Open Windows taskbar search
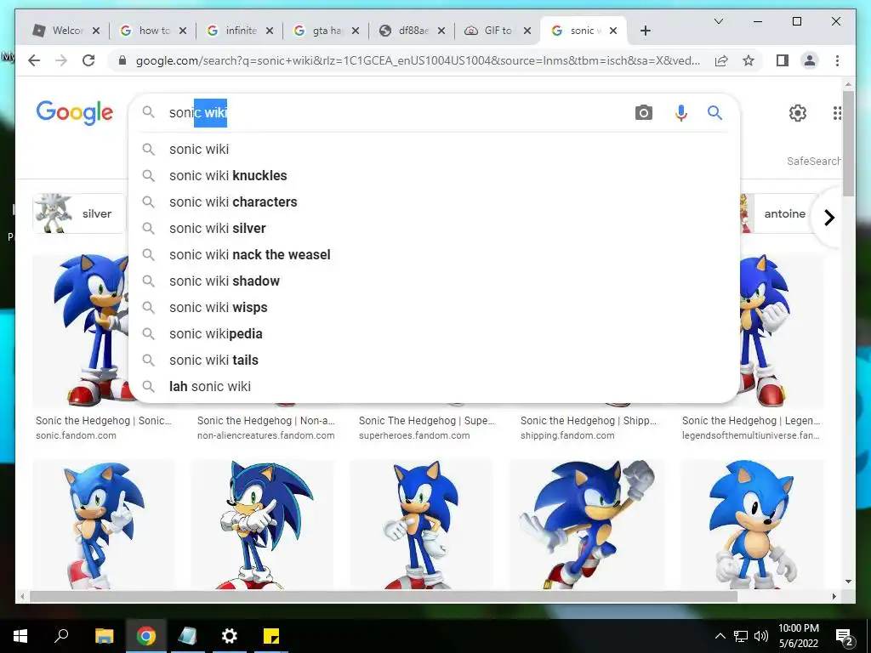This screenshot has width=871, height=653. click(x=61, y=636)
